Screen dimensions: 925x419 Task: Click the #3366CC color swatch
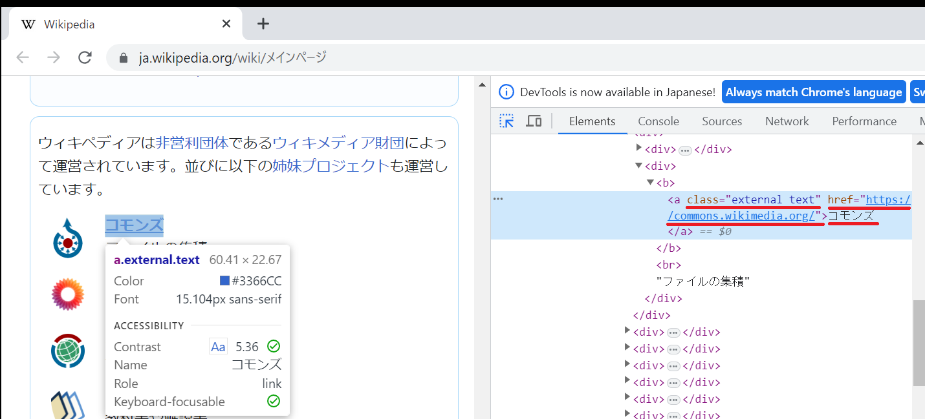(x=224, y=281)
